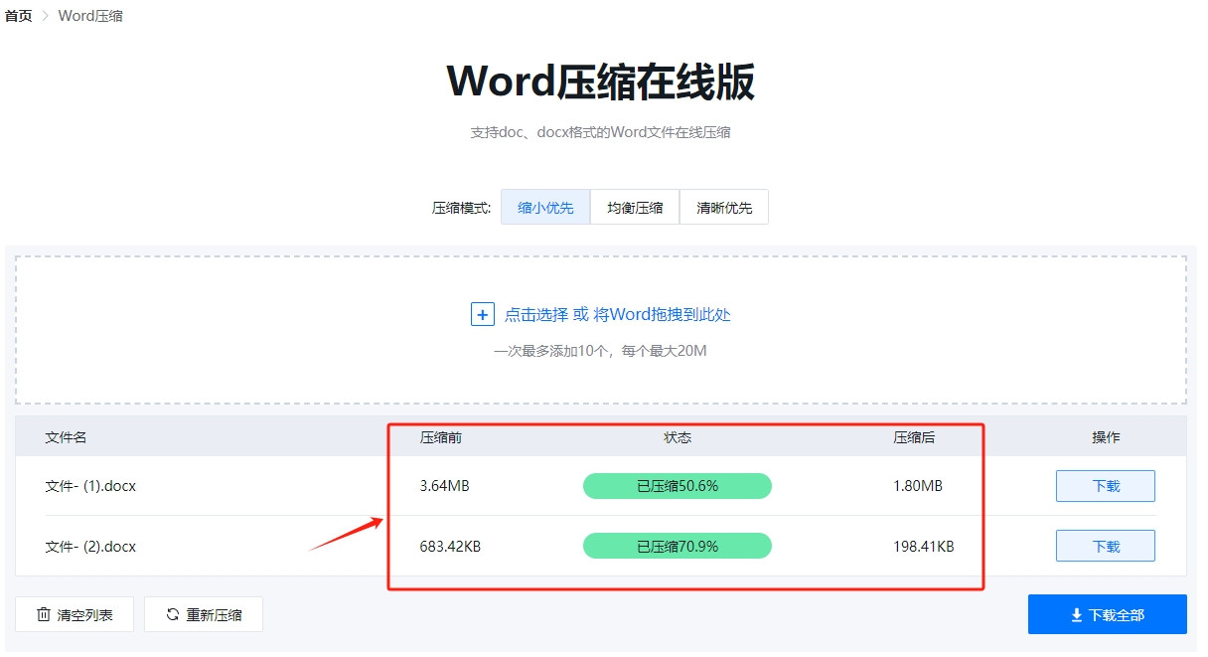
Task: Click the 198.41KB compressed size value
Action: pyautogui.click(x=923, y=546)
